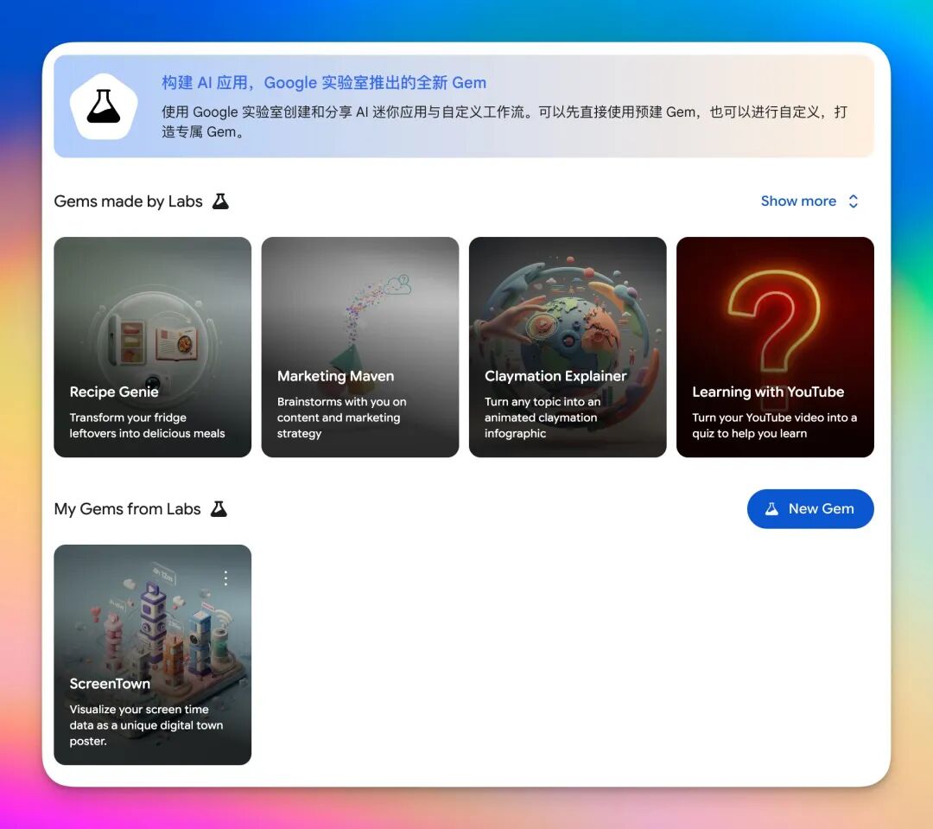The height and width of the screenshot is (829, 933).
Task: Create a gem with the New Gem button
Action: click(x=810, y=508)
